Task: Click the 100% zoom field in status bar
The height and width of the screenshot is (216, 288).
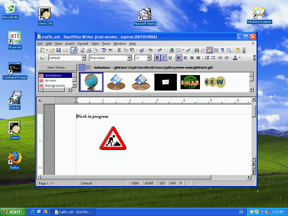Action: (135, 183)
